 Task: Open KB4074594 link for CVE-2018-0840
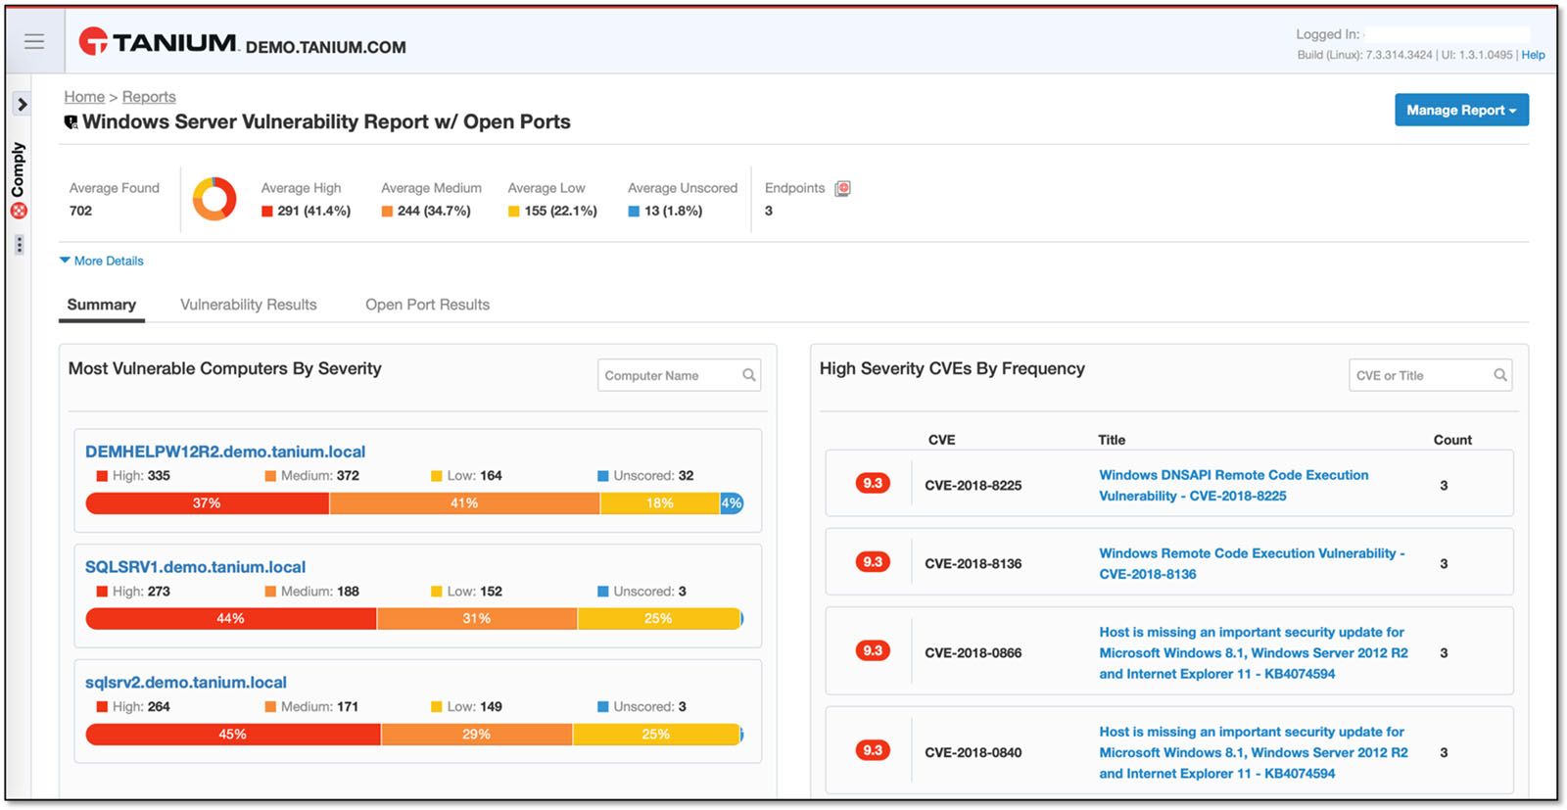click(x=1254, y=752)
